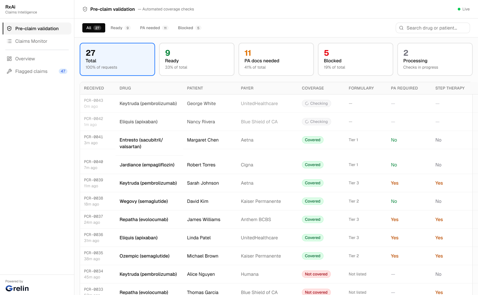Click the grid icon next to Overview

click(x=9, y=59)
